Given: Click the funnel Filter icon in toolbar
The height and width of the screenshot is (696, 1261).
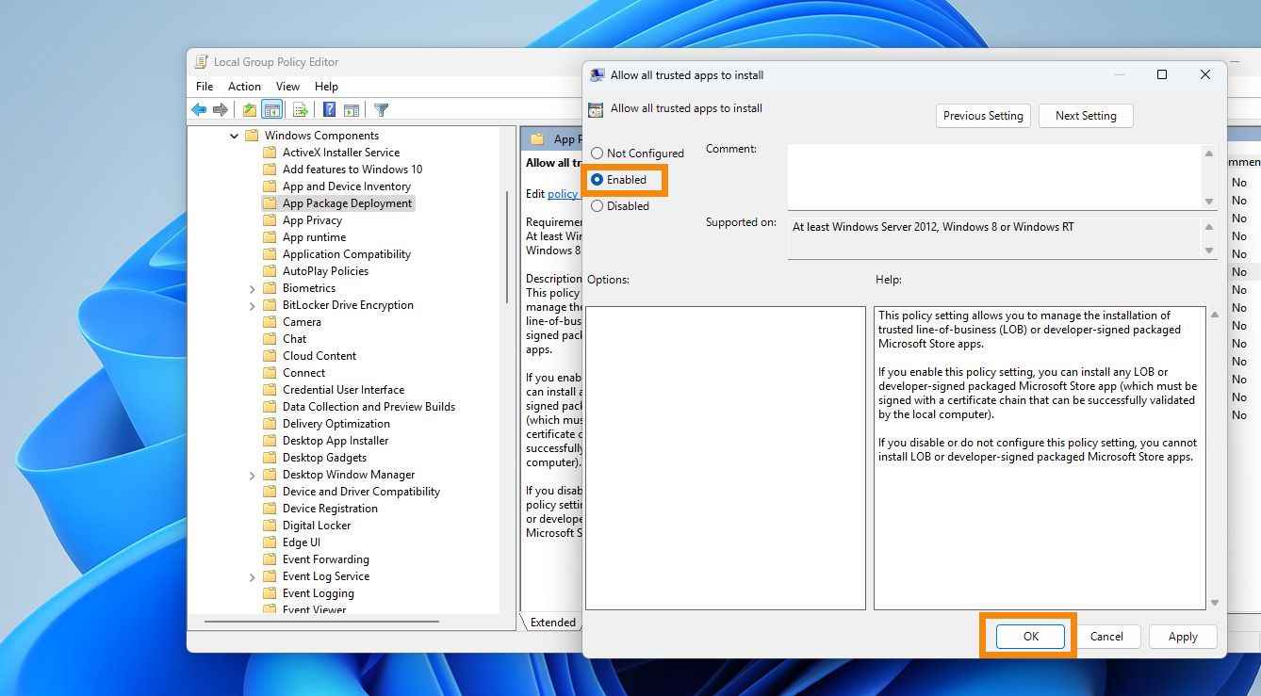Looking at the screenshot, I should (x=382, y=110).
